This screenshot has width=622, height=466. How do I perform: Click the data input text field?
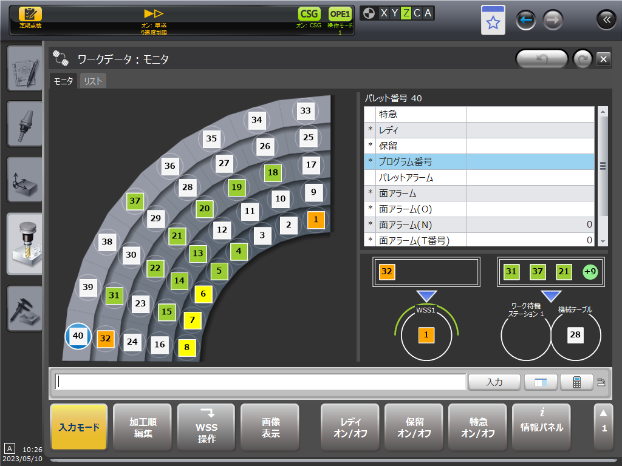[261, 382]
